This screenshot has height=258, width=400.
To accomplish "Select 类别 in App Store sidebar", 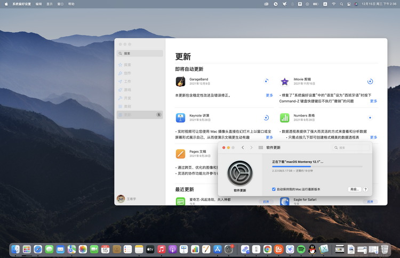I will [x=140, y=106].
